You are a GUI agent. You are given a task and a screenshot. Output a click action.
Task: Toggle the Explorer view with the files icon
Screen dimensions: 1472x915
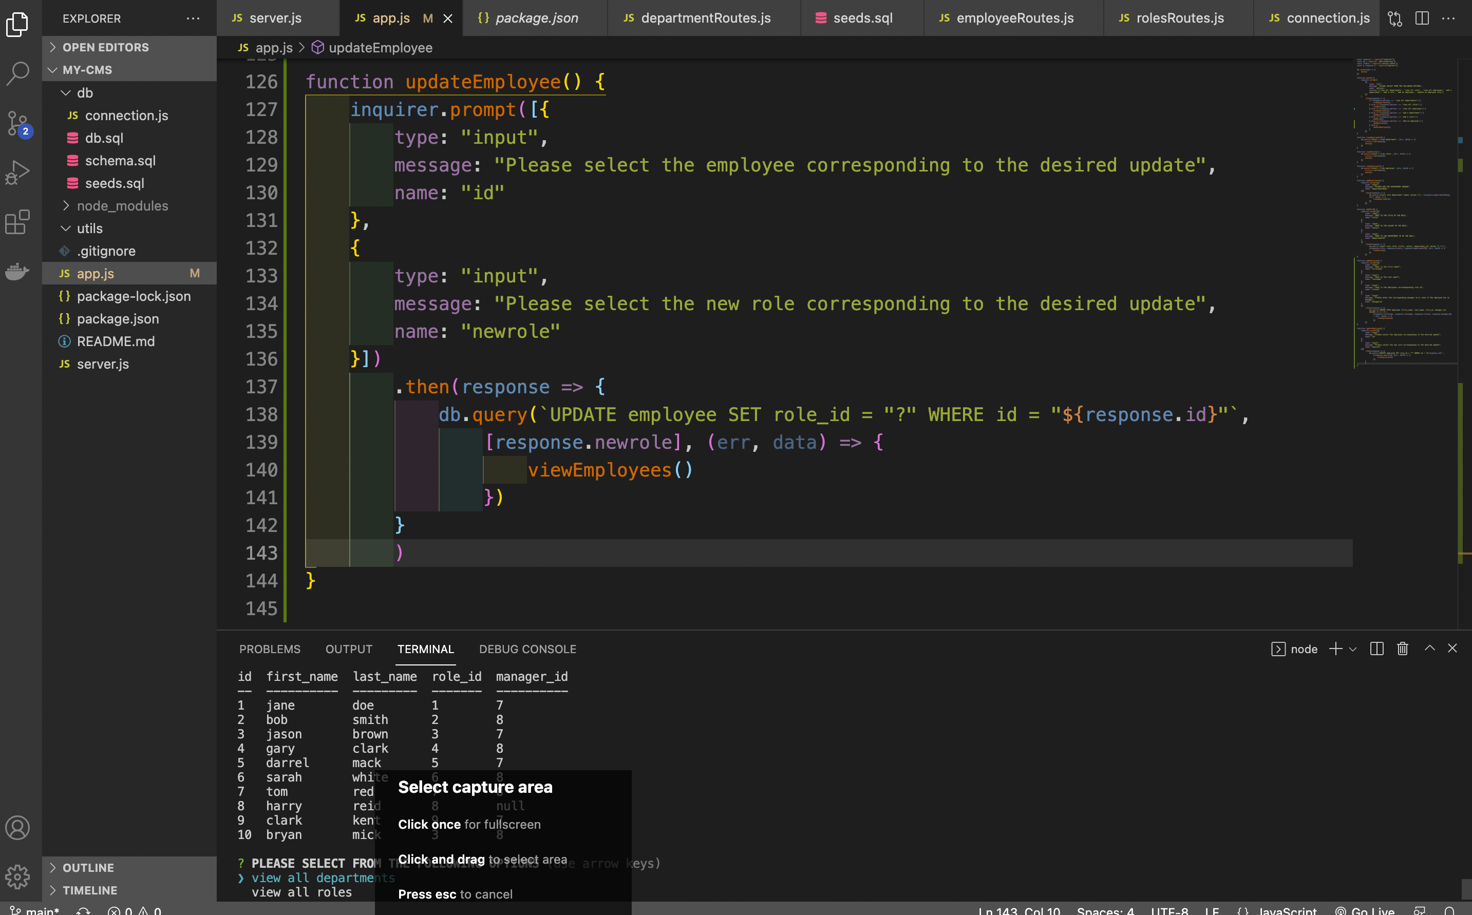pyautogui.click(x=18, y=24)
